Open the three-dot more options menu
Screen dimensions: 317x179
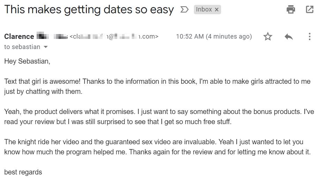[310, 36]
